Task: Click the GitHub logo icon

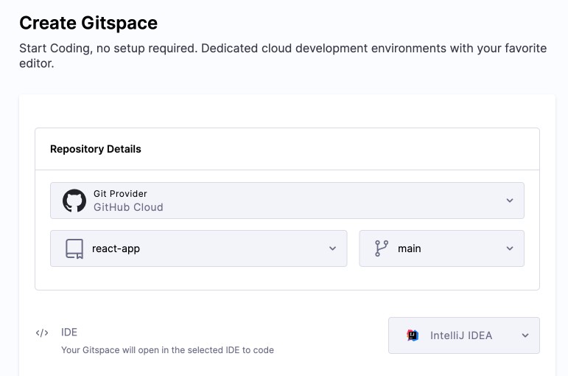Action: tap(74, 201)
